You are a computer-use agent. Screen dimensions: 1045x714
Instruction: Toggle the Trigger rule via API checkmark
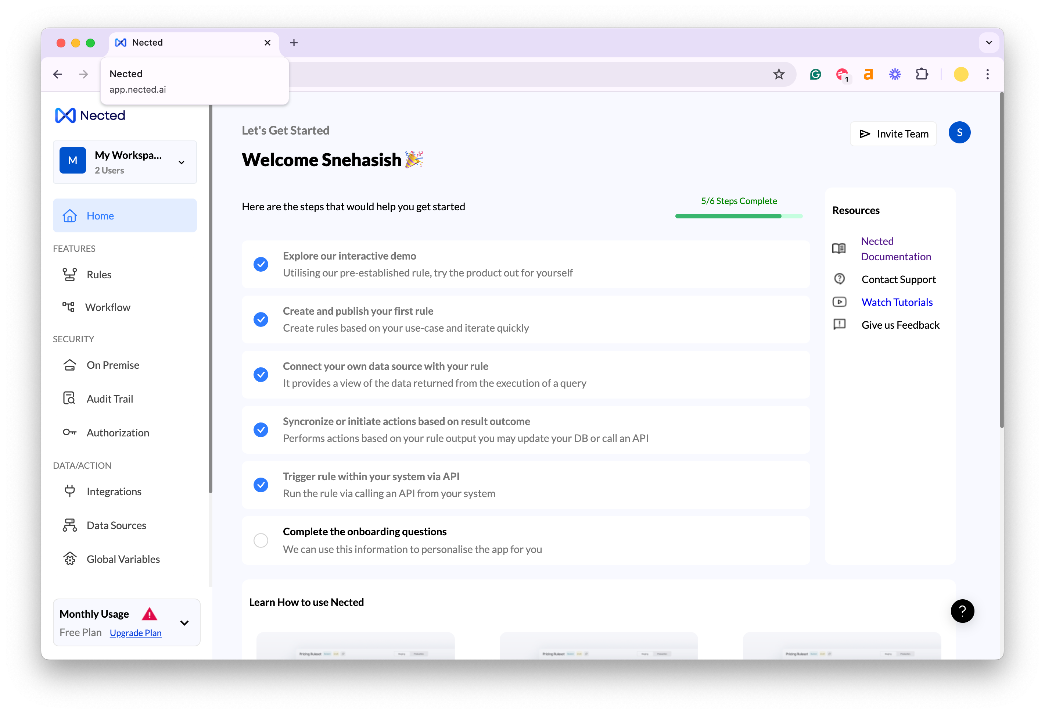tap(261, 485)
